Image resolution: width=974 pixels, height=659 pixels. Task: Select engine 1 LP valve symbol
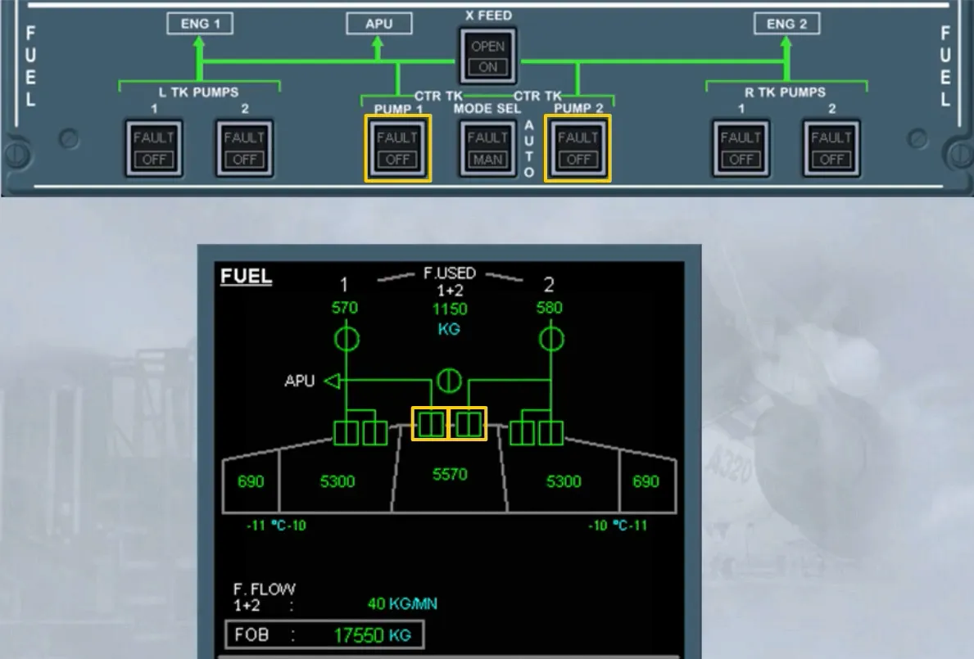pos(347,339)
